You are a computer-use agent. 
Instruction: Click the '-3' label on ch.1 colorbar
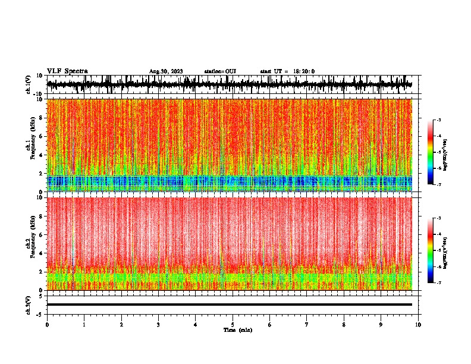(438, 120)
